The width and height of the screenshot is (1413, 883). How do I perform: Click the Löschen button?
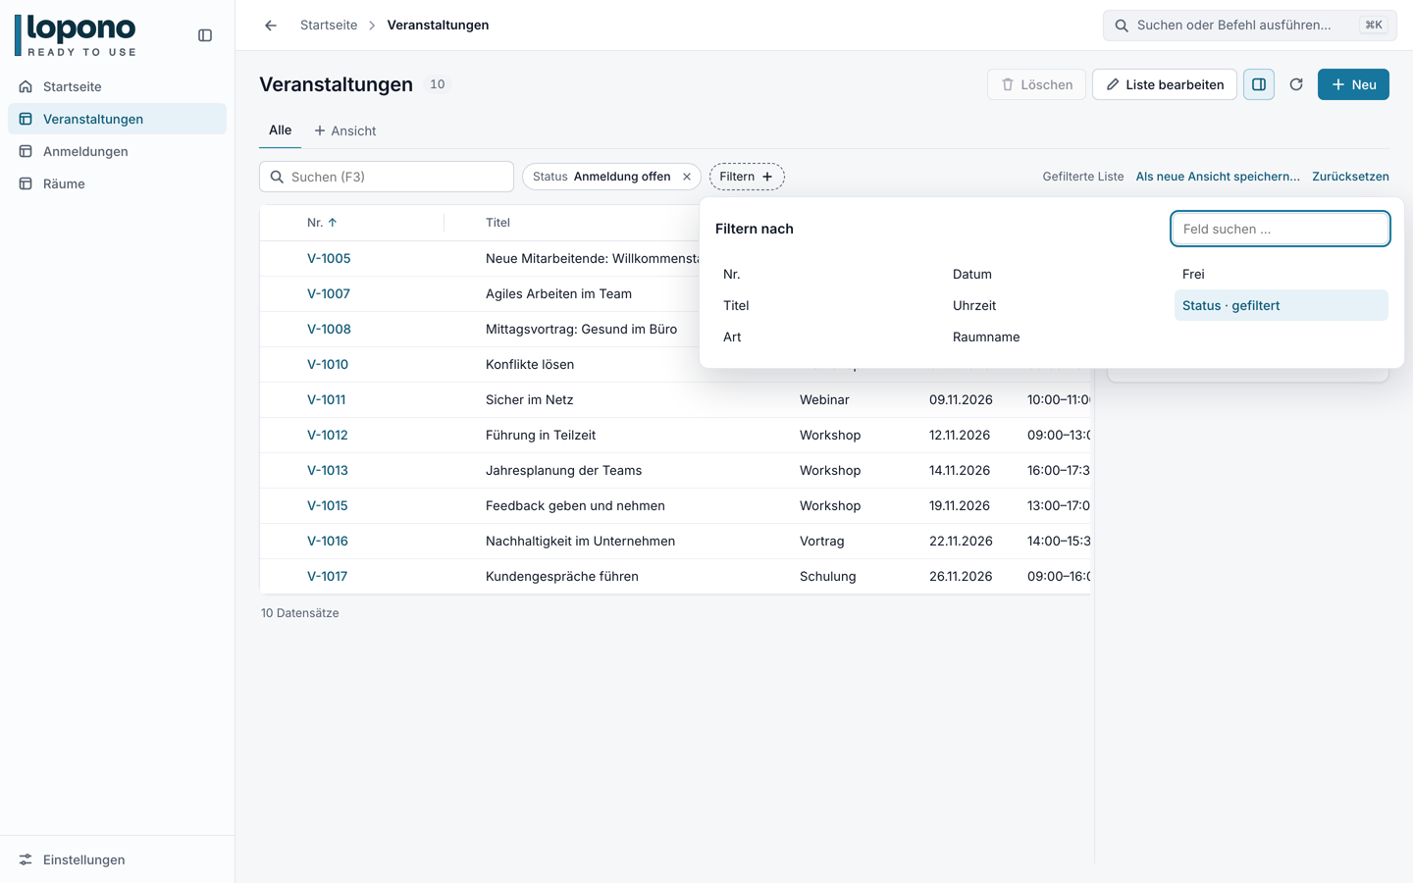1036,84
